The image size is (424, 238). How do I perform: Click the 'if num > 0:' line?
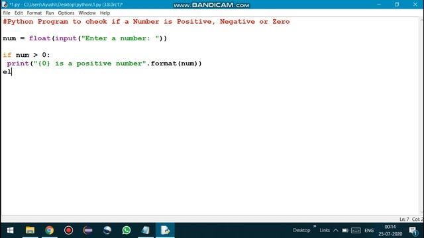(x=26, y=55)
